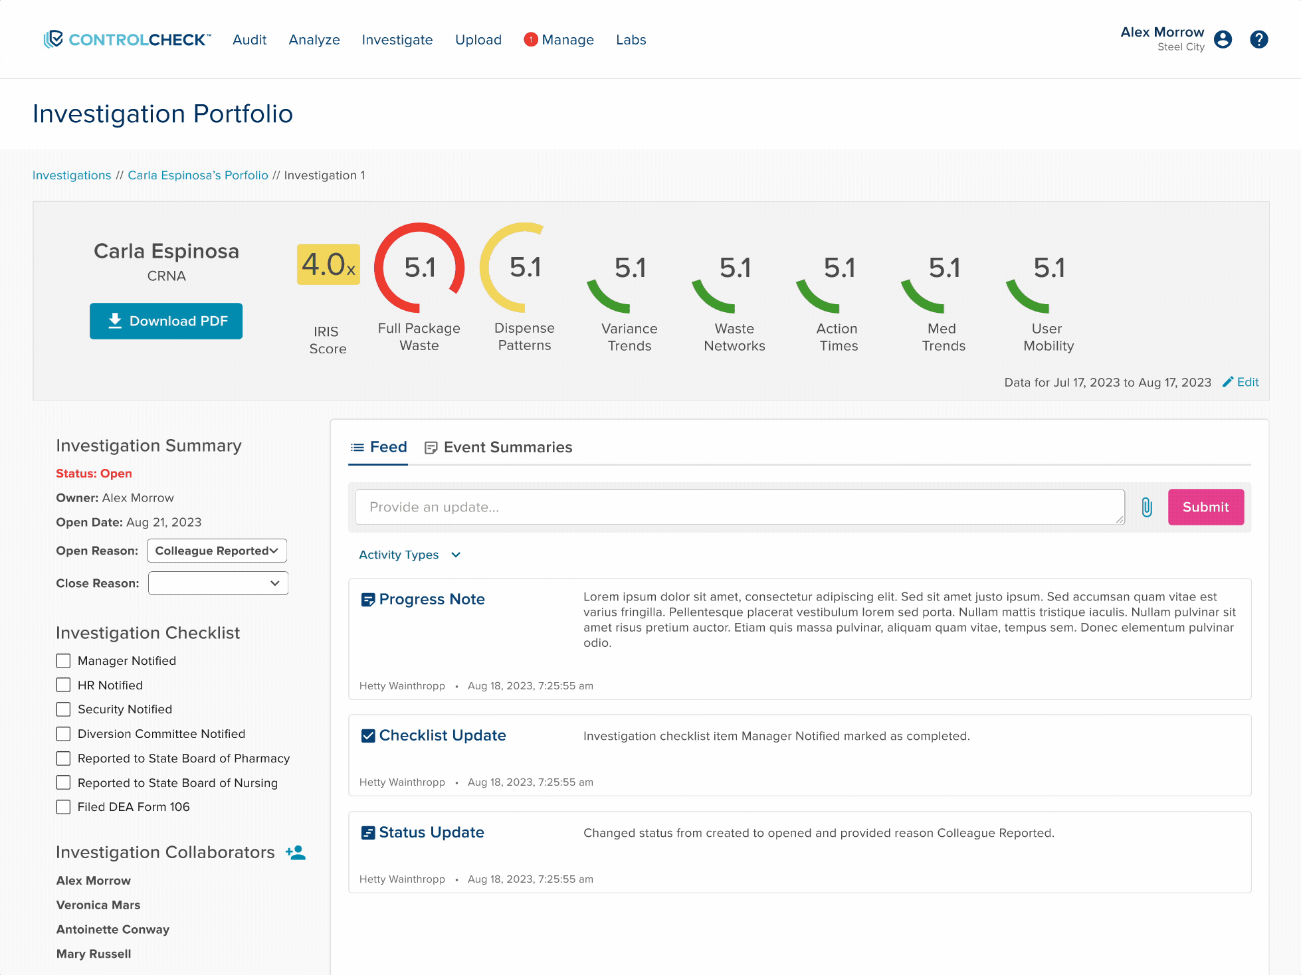Click the paperclip attachment icon
This screenshot has height=975, width=1301.
[x=1146, y=507]
